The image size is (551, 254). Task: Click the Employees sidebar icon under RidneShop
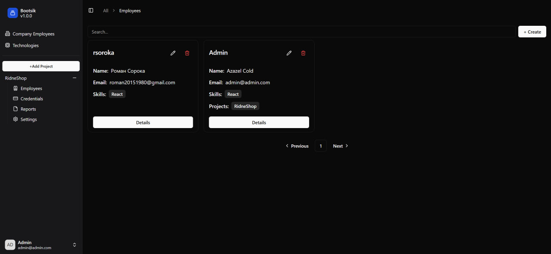15,88
